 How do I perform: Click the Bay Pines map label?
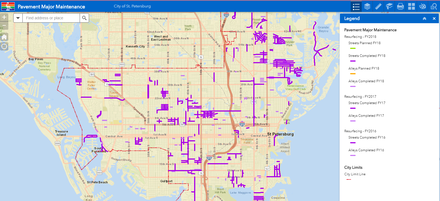pos(36,59)
